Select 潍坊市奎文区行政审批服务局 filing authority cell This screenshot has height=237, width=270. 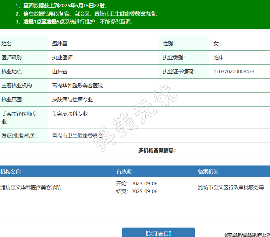[231, 187]
